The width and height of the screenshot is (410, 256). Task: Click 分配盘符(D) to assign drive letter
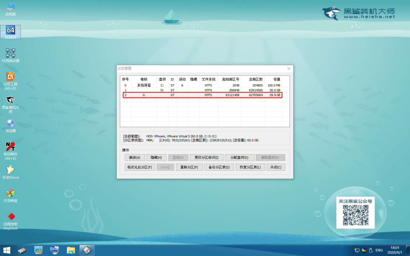(239, 157)
